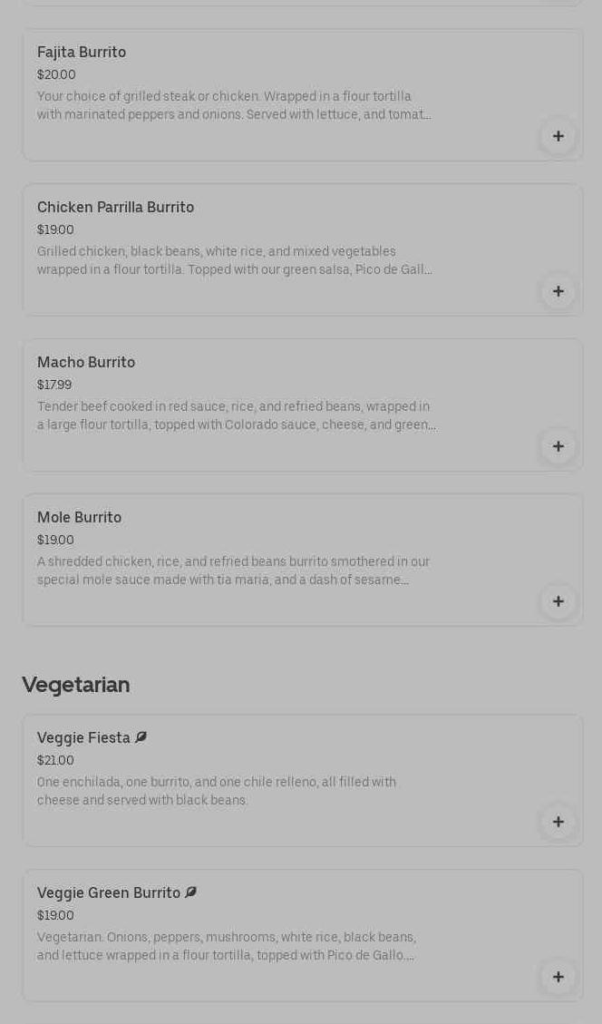Add Veggie Green Burrito with plus icon

pyautogui.click(x=558, y=977)
